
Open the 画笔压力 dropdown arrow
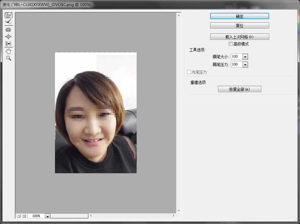coord(245,65)
